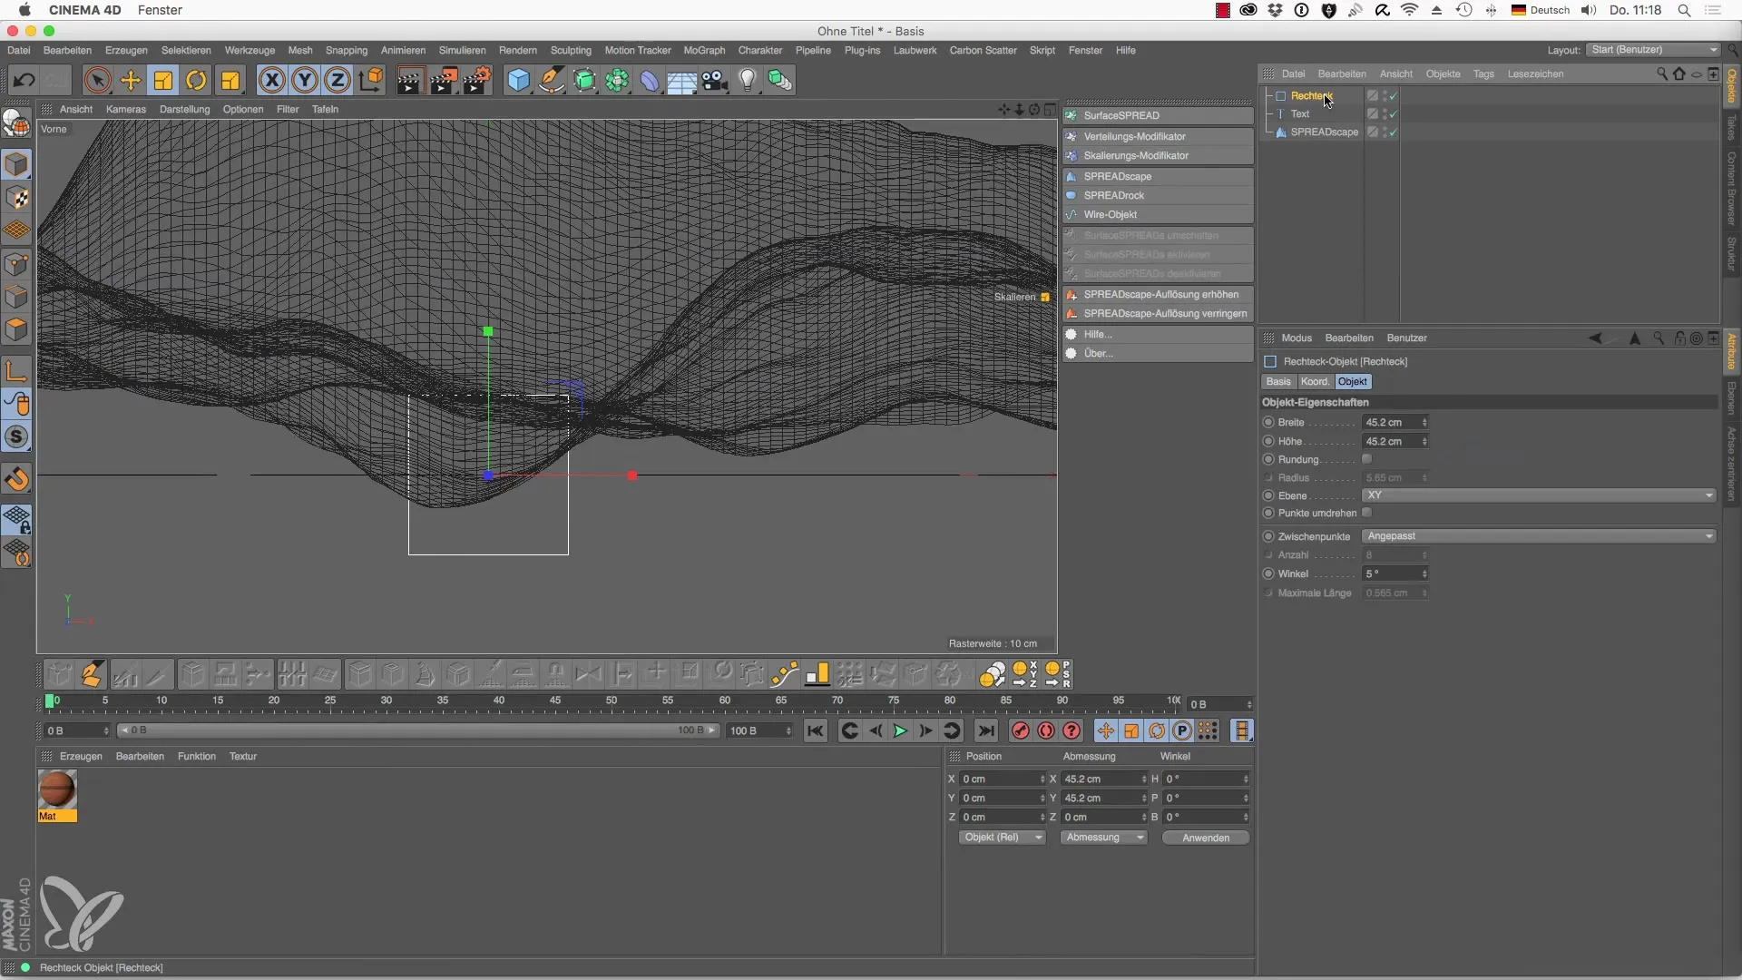Image resolution: width=1742 pixels, height=980 pixels.
Task: Add a light object
Action: (x=748, y=81)
